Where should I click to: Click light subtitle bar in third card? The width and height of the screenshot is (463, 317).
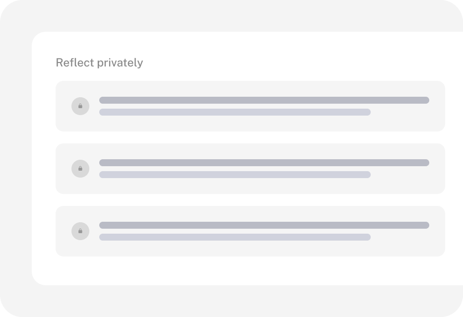[x=235, y=237]
